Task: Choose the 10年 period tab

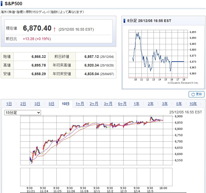Action: (x=193, y=104)
